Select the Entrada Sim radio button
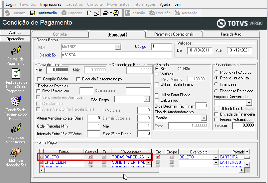 (x=157, y=68)
